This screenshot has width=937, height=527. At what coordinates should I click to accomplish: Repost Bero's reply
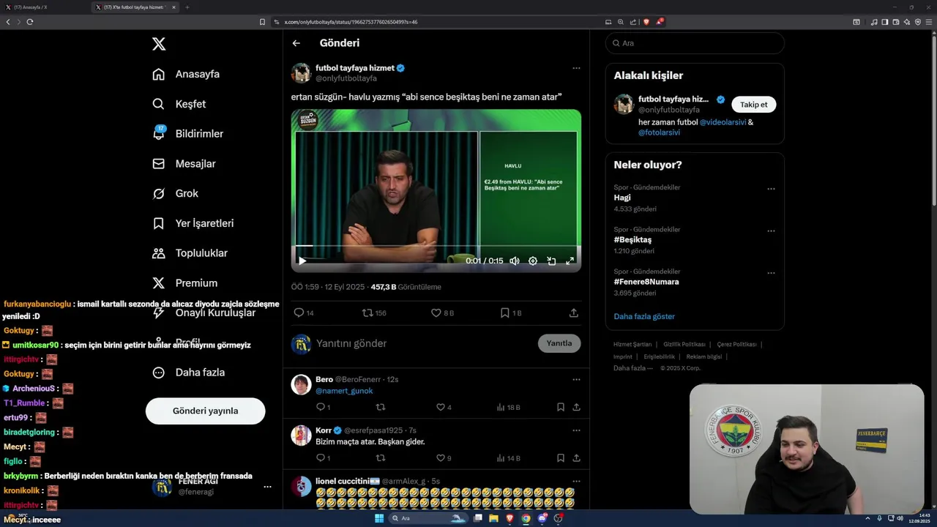380,407
